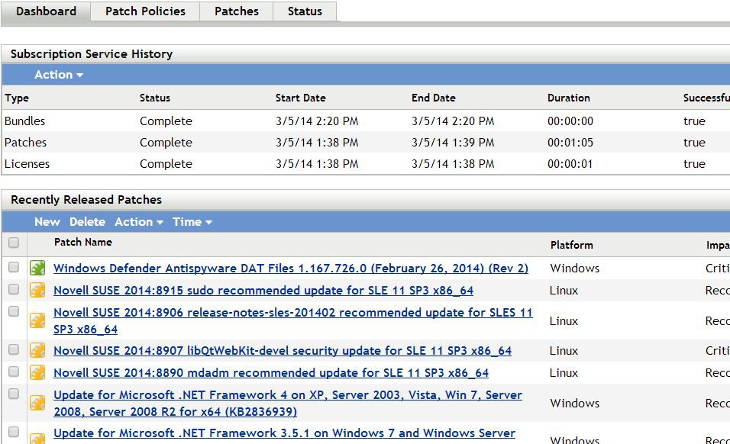Click the 3/5/14 1:39 PM end date
Viewport: 730px width, 444px height.
(453, 143)
